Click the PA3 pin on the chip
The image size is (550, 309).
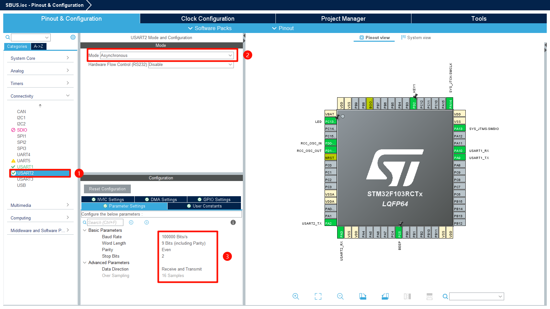coord(341,232)
